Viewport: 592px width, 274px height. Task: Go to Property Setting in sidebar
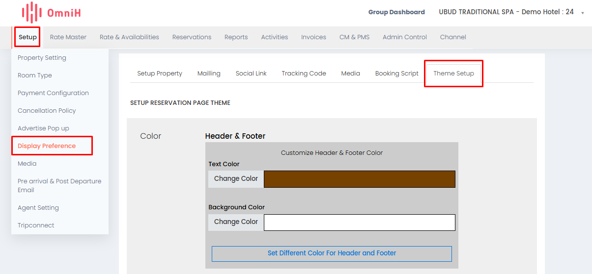42,58
